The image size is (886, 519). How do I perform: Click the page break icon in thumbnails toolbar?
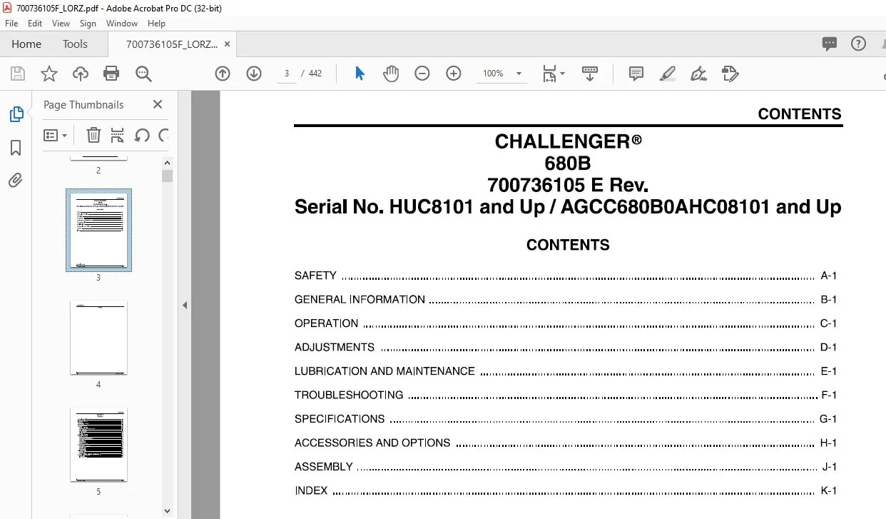(x=118, y=135)
